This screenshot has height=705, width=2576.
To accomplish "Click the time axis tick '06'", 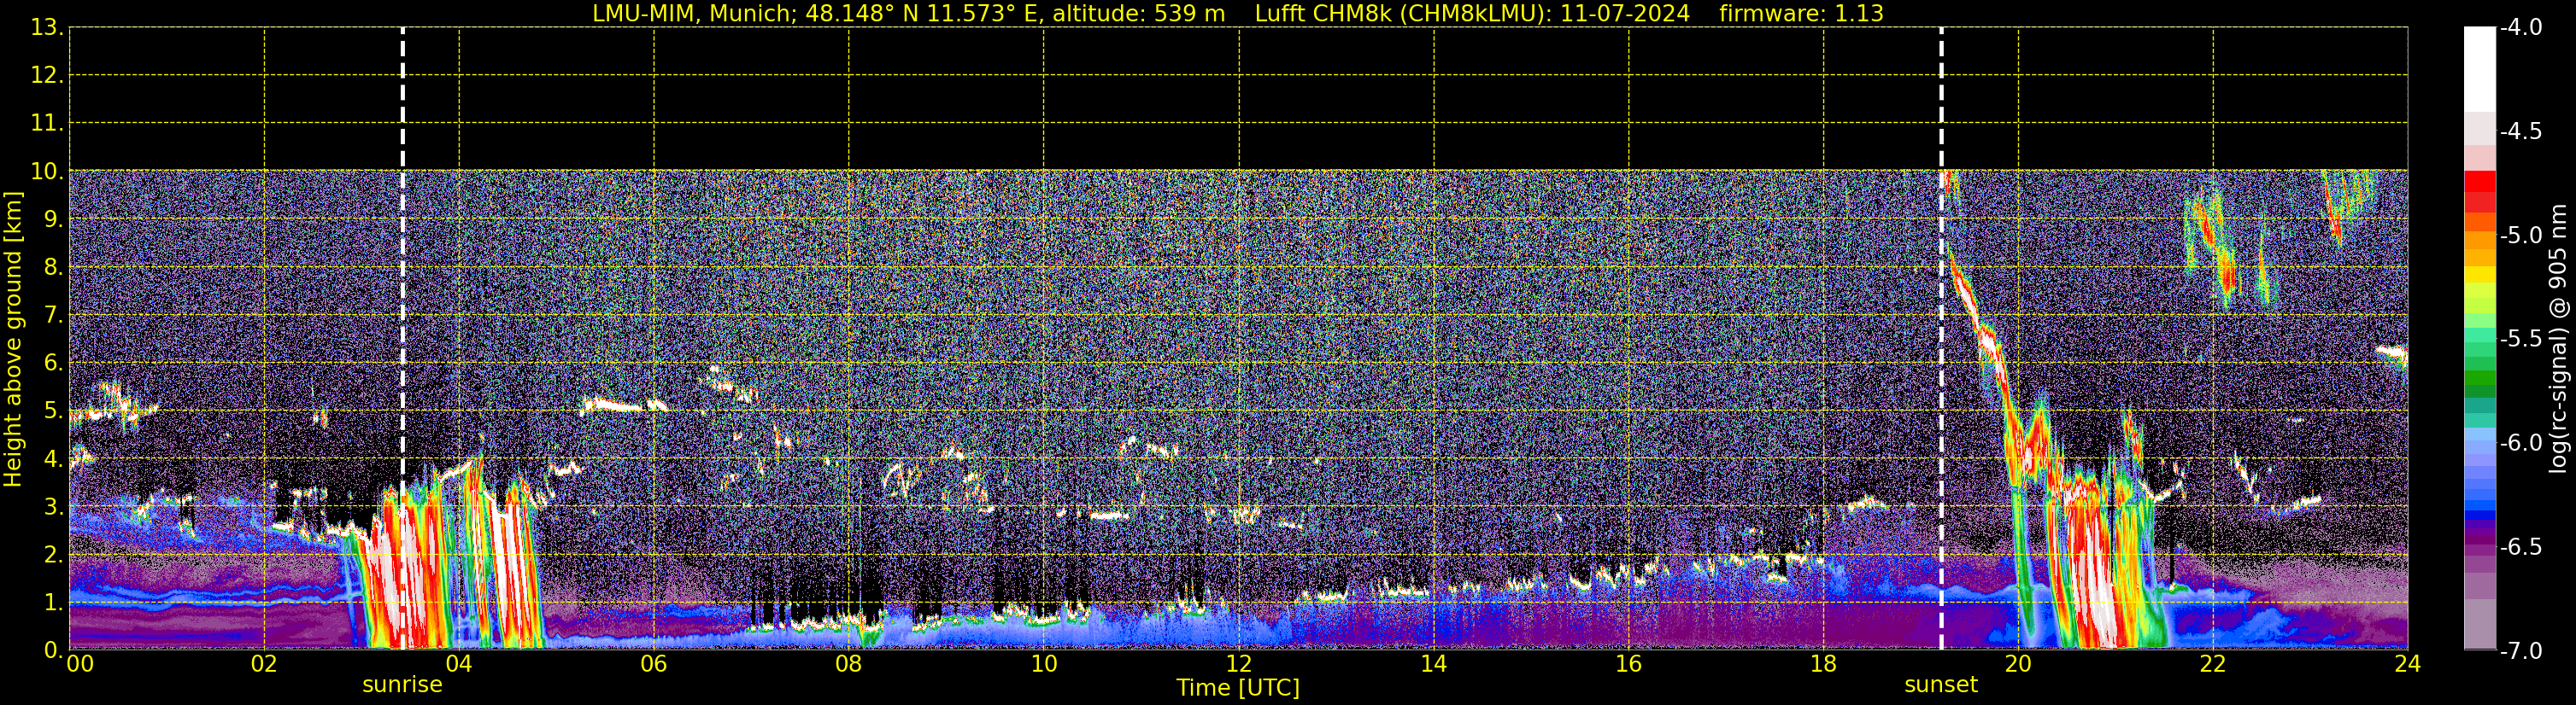I will (654, 664).
